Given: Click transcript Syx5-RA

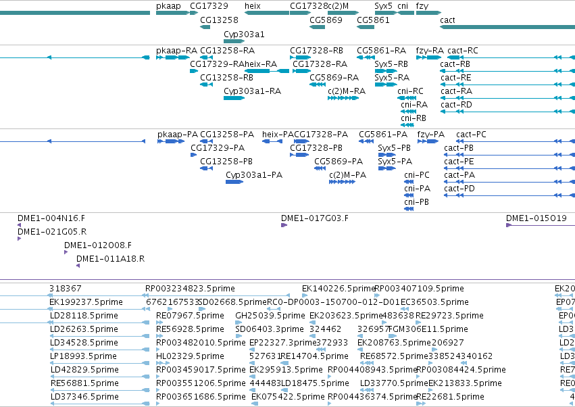Looking at the screenshot, I should (386, 85).
